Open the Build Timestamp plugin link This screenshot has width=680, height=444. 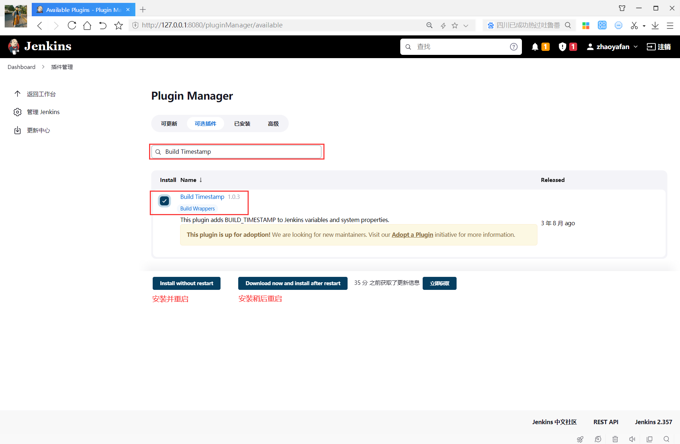click(x=202, y=197)
